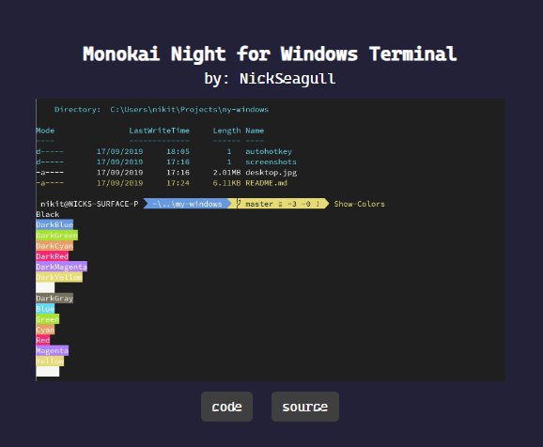
Task: Click the white swatch below DarkYellow
Action: point(45,287)
